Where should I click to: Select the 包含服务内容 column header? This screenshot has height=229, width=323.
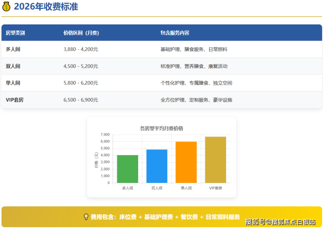click(x=175, y=33)
